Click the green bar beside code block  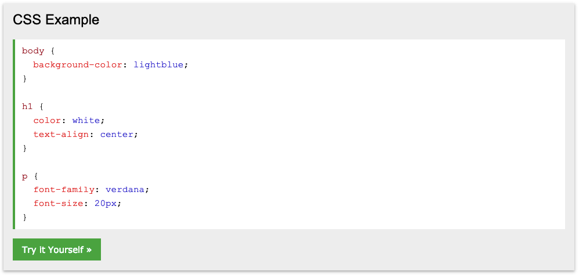pyautogui.click(x=14, y=135)
